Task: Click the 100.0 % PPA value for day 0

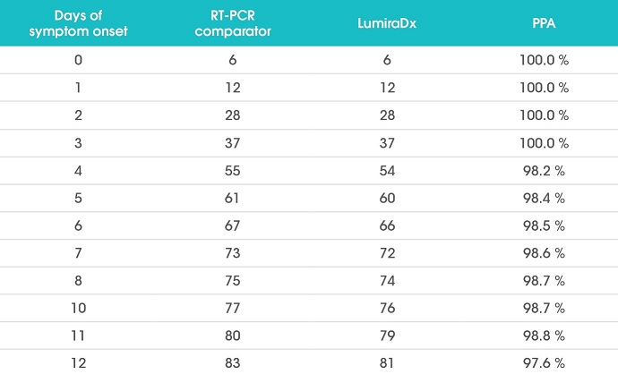Action: point(544,60)
